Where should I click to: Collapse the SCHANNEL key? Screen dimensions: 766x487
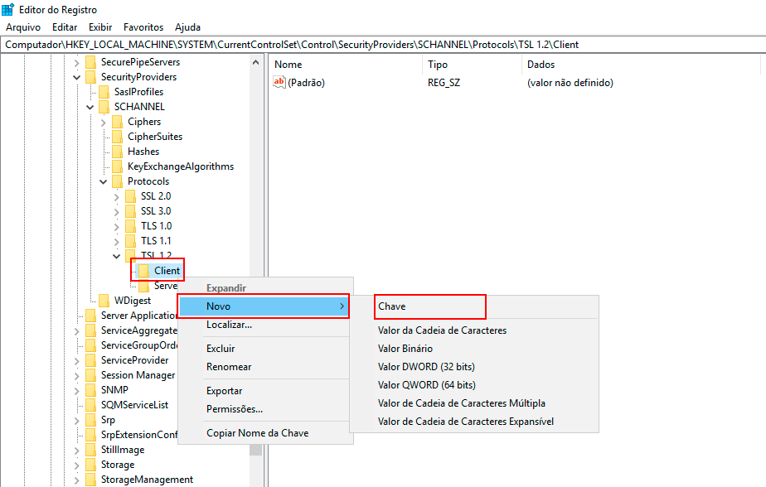(90, 107)
